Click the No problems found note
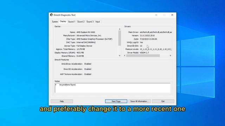Image resolution: width=225 pixels, height=126 pixels. (67, 85)
